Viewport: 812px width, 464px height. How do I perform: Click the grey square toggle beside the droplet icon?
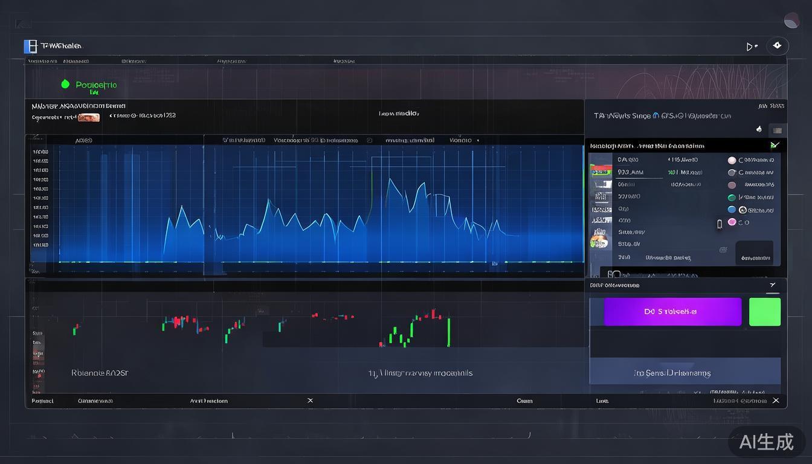pos(777,130)
